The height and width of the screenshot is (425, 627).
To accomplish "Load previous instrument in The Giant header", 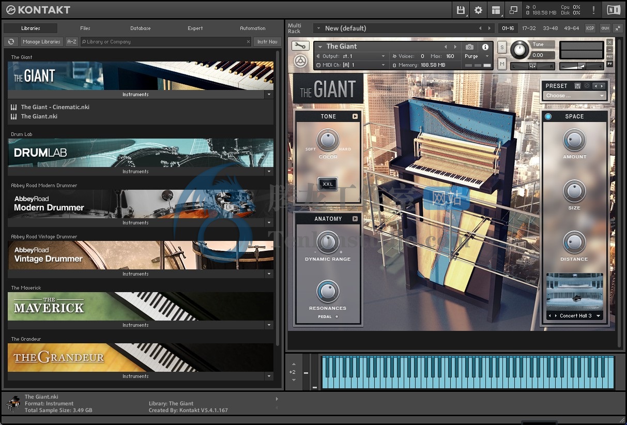I will coord(446,47).
